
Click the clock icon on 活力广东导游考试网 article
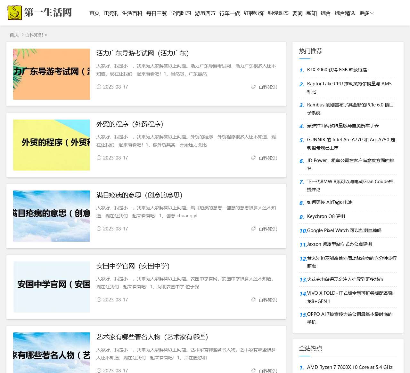click(99, 87)
